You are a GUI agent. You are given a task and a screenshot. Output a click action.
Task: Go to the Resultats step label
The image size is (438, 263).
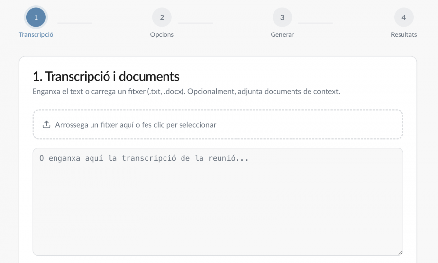tap(403, 35)
